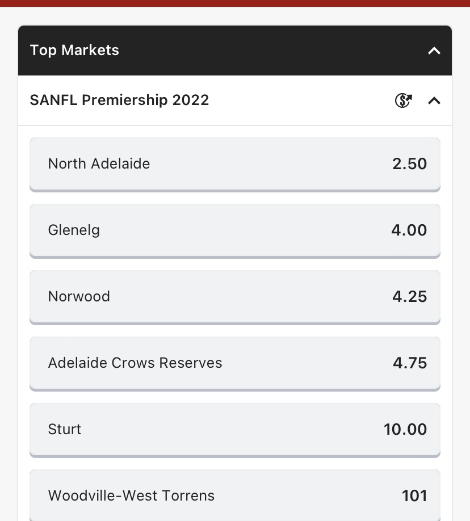Collapse the SANFL Premiership 2022 market
The width and height of the screenshot is (470, 521).
point(434,100)
